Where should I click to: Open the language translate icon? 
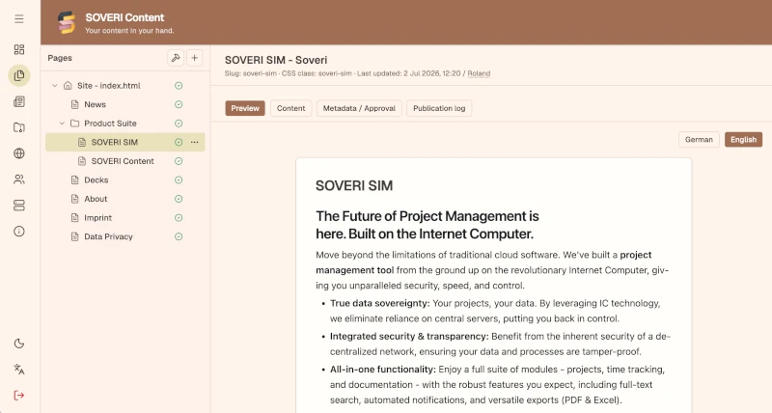pyautogui.click(x=19, y=370)
